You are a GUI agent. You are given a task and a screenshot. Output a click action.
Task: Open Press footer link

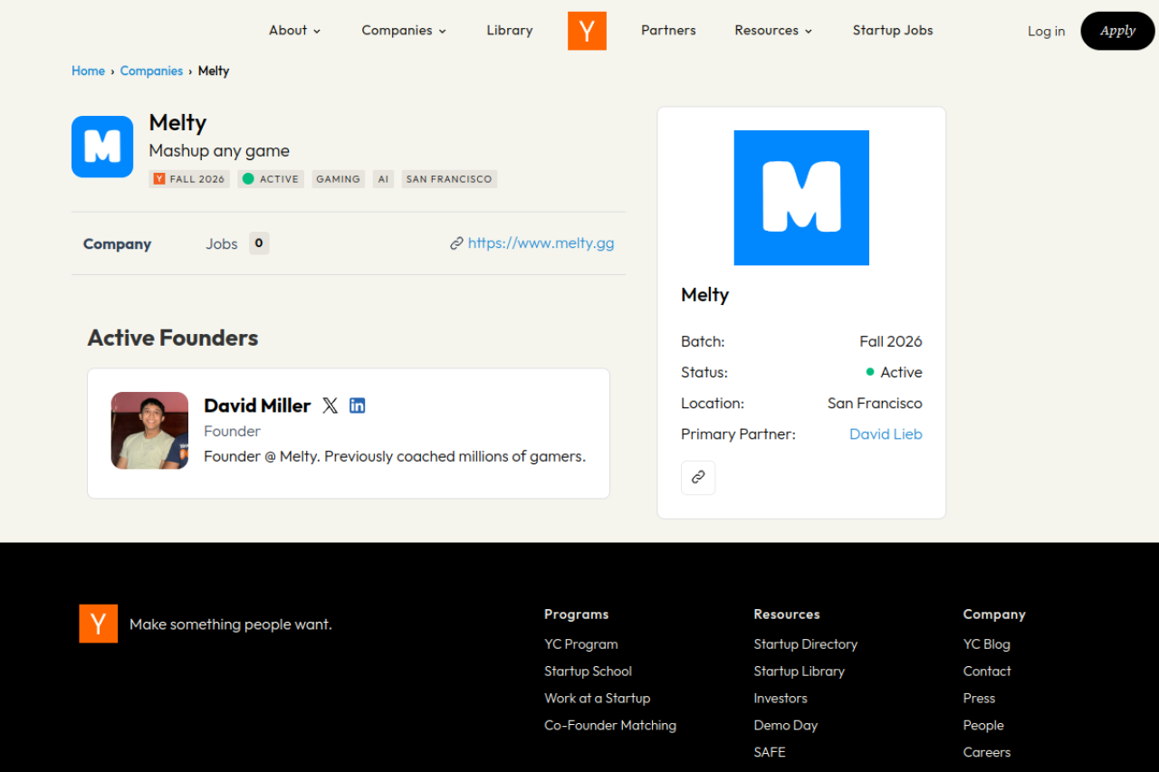[x=980, y=699]
